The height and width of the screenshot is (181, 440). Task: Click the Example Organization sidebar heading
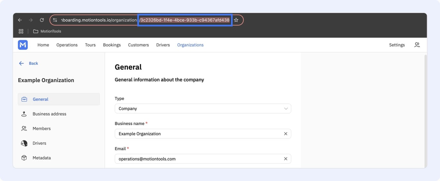click(x=46, y=80)
